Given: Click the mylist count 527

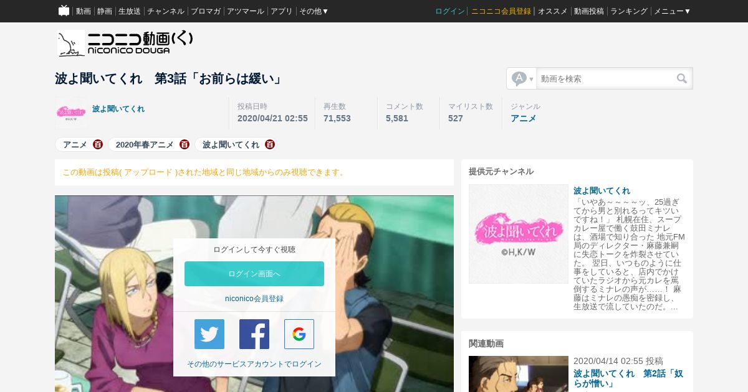Looking at the screenshot, I should 456,118.
